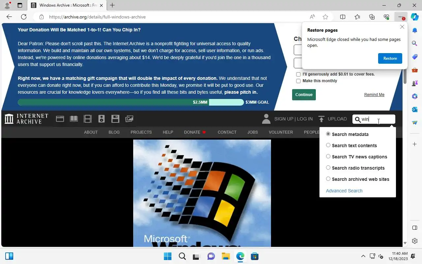Screen dimensions: 422x264
Task: Go back with the browser back arrow
Action: point(9,17)
